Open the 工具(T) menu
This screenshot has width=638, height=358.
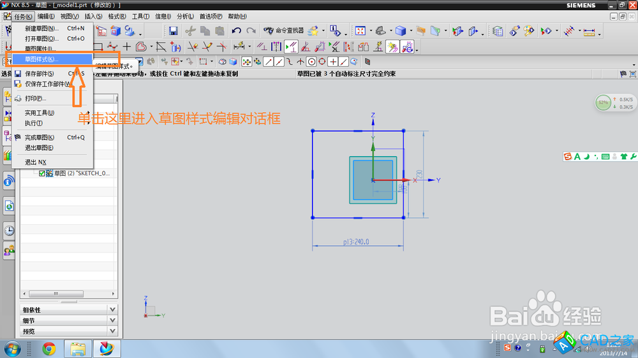[x=140, y=17]
